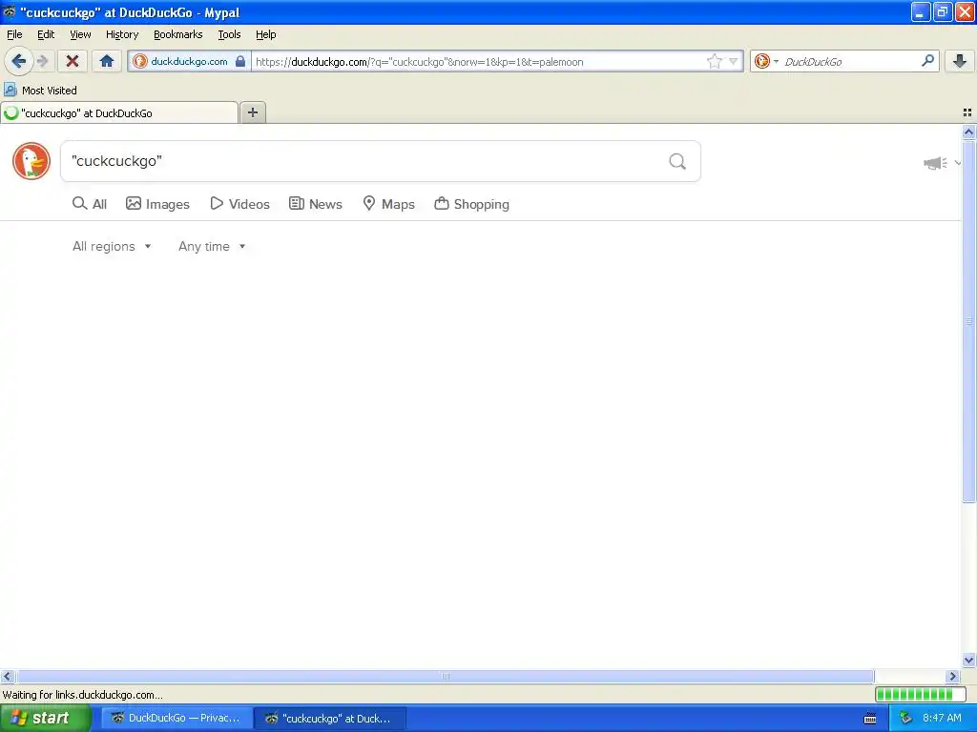
Task: Click the horizontal scrollbar right arrow
Action: click(952, 676)
